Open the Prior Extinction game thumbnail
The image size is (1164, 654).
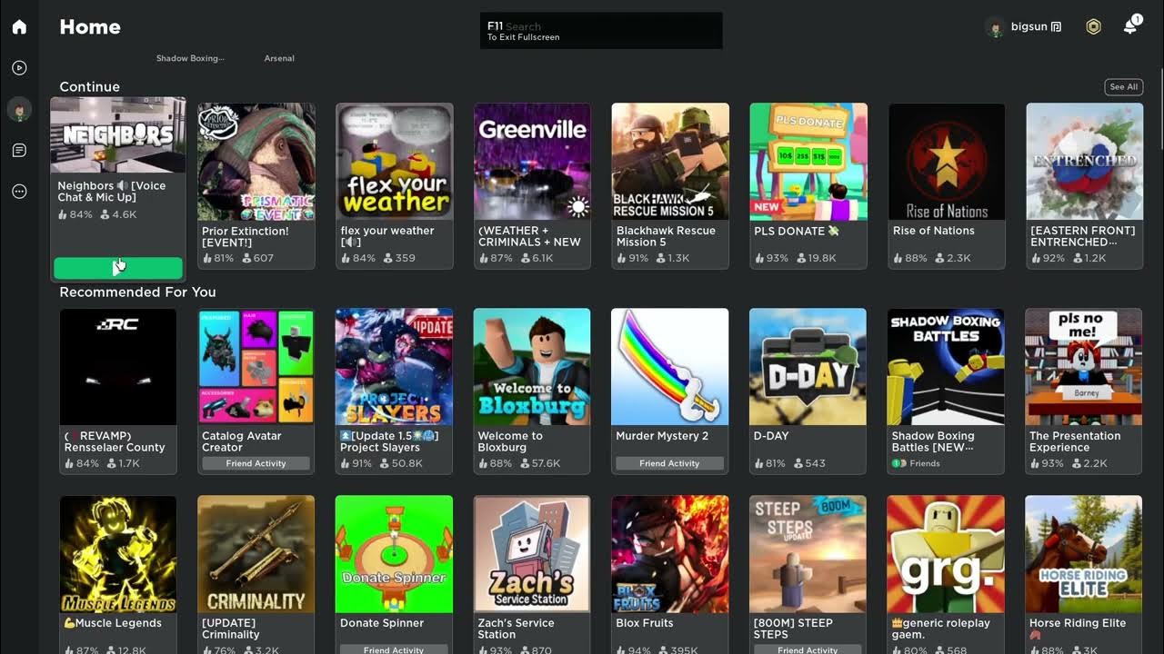click(256, 162)
